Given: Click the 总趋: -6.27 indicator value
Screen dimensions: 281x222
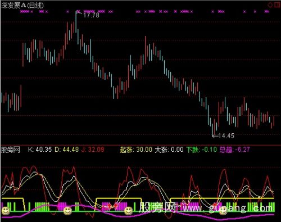Looking at the screenshot, I should click(235, 149).
